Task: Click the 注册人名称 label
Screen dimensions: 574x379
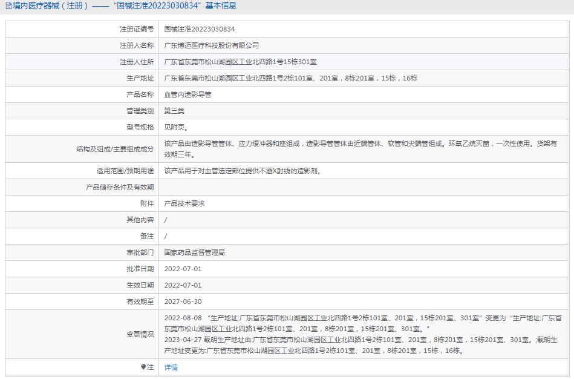Action: point(137,45)
